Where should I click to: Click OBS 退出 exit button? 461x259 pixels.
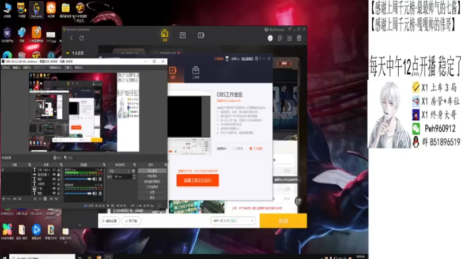tap(152, 197)
